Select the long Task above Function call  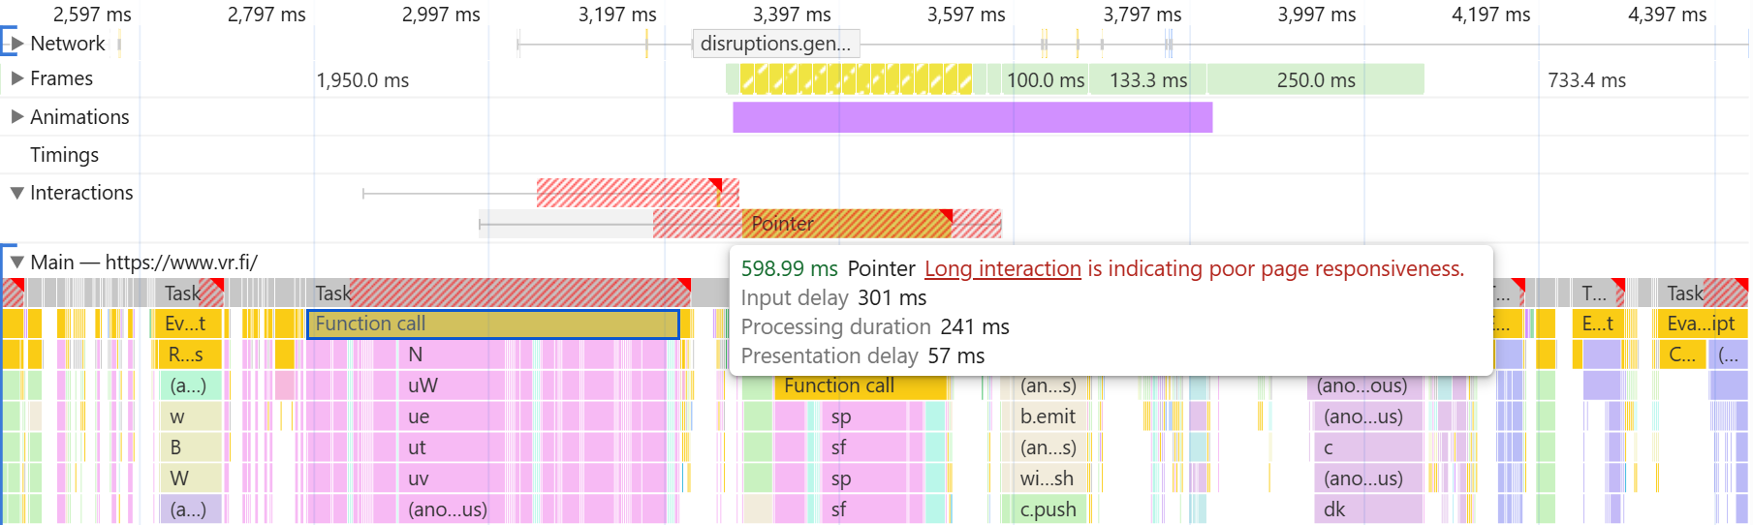[x=498, y=293]
